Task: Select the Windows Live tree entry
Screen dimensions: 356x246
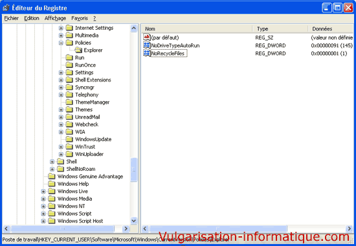Action: pos(72,191)
